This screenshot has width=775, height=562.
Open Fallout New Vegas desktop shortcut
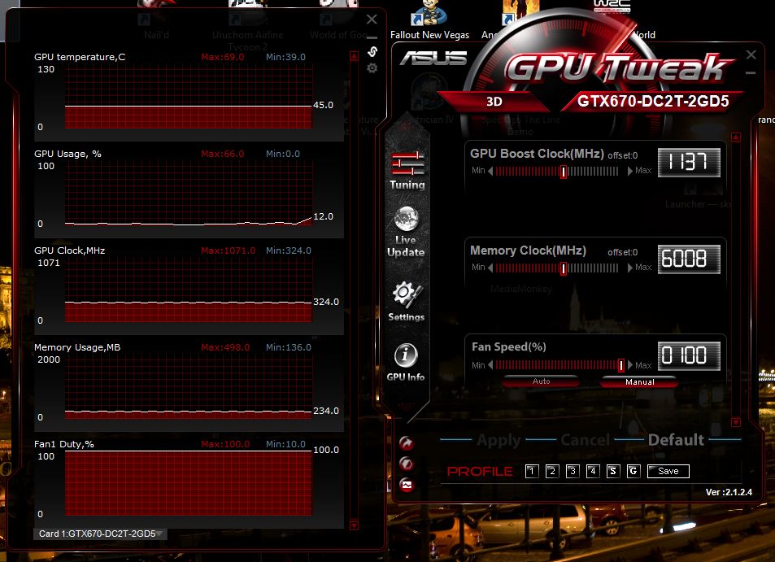pos(429,20)
